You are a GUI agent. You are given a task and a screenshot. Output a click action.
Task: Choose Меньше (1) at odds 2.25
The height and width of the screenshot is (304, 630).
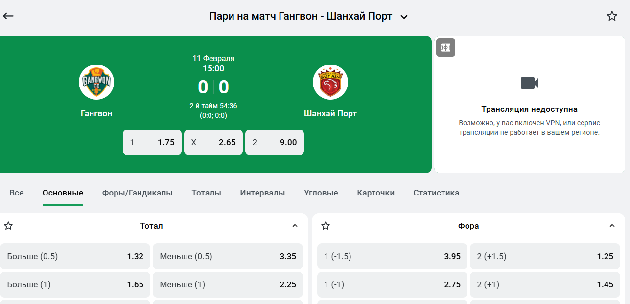(x=228, y=284)
